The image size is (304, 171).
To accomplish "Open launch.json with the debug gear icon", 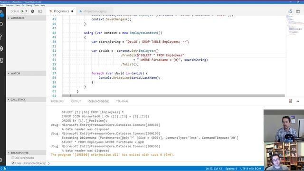I will pos(33,11).
